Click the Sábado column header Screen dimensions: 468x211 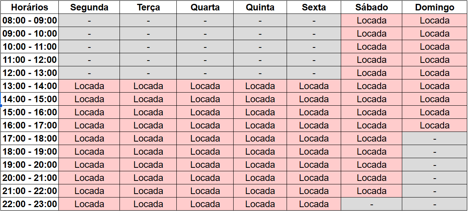coord(371,7)
